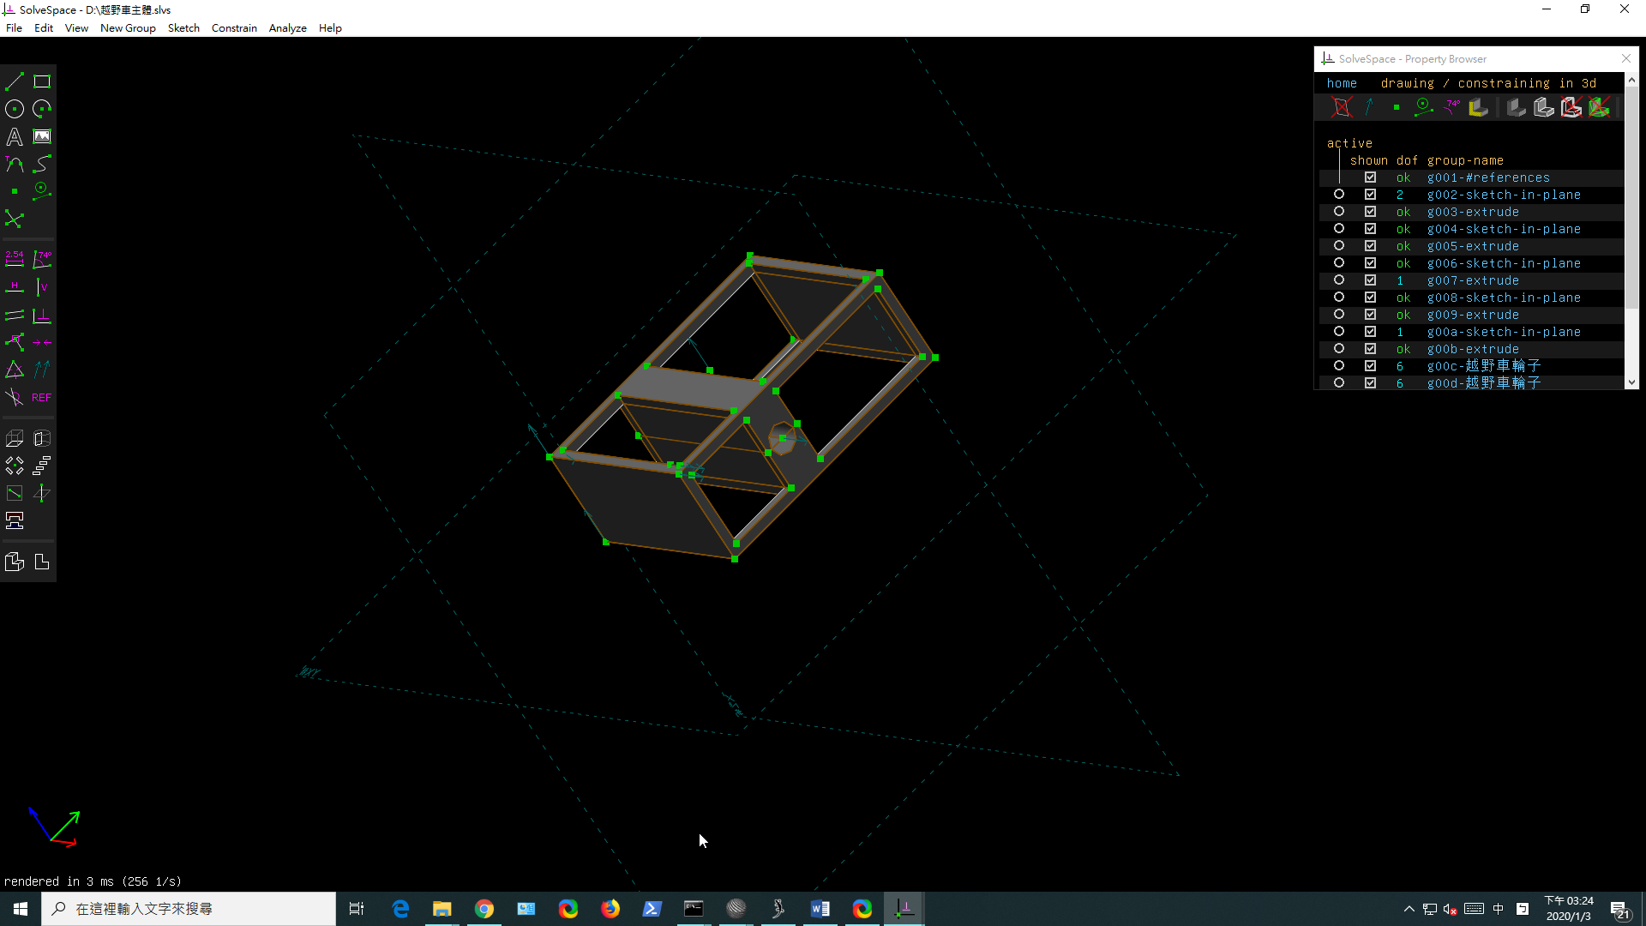Switch to nearest isometric view
The height and width of the screenshot is (926, 1646).
[15, 562]
